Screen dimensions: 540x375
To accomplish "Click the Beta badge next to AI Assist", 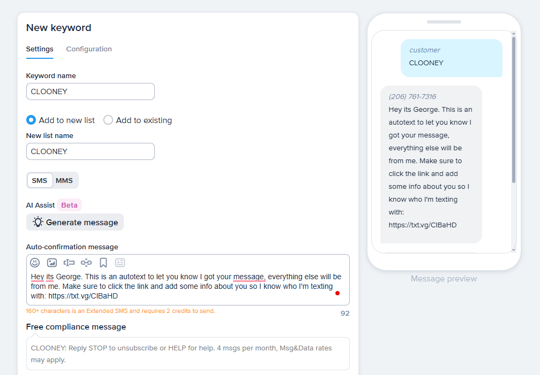I will click(69, 205).
